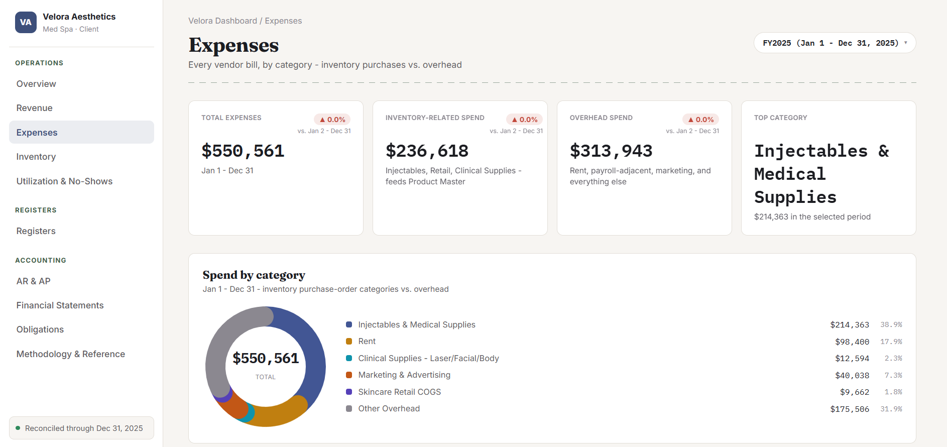Viewport: 947px width, 447px height.
Task: Click the $9,662 Skincare amount
Action: tap(855, 392)
